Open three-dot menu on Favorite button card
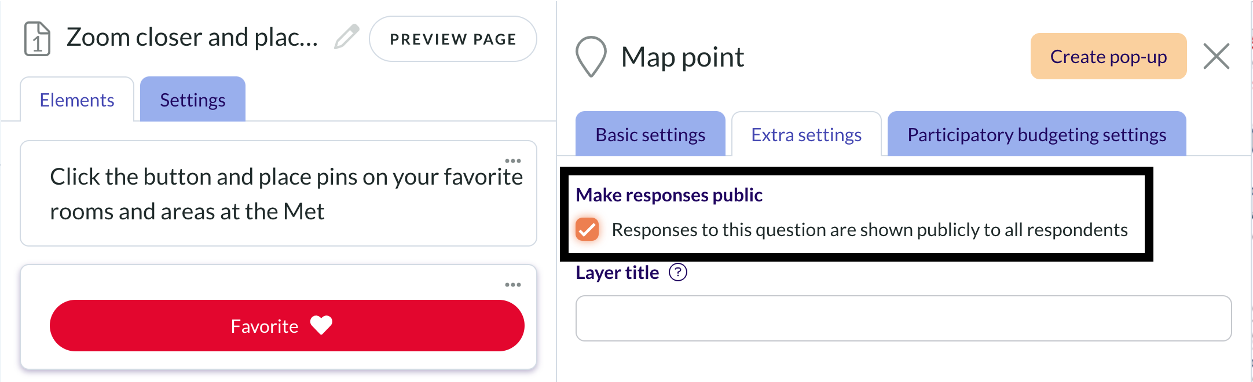The width and height of the screenshot is (1253, 382). point(513,285)
